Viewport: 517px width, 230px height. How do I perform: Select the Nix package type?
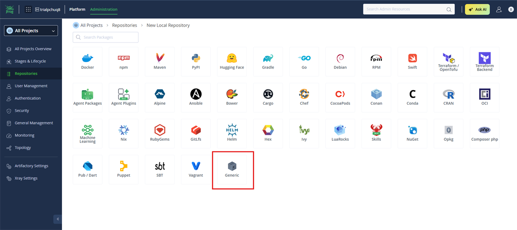pyautogui.click(x=124, y=134)
